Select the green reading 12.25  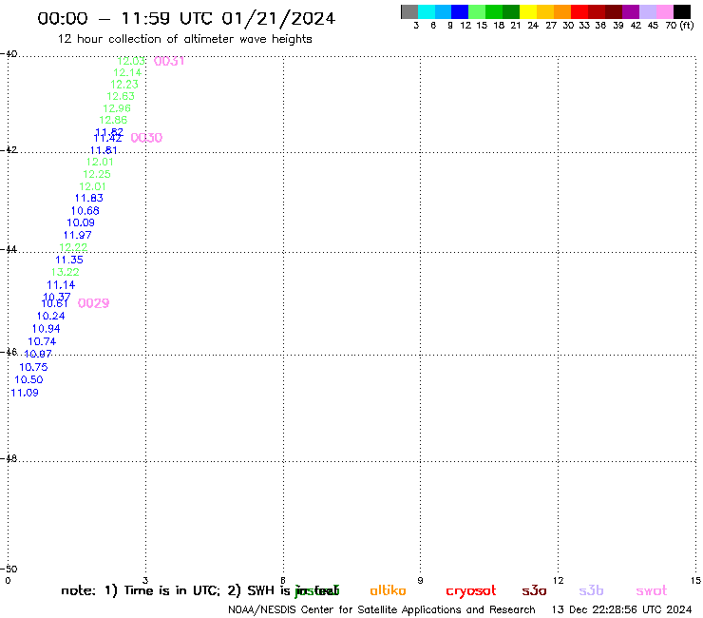click(96, 174)
